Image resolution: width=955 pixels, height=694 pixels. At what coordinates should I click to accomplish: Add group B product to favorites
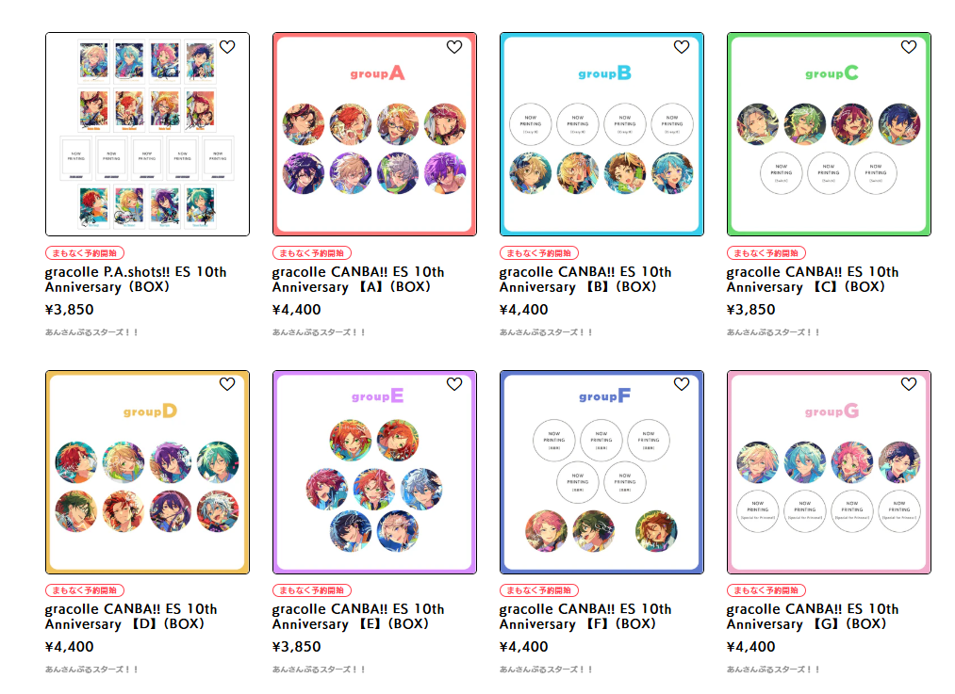682,47
